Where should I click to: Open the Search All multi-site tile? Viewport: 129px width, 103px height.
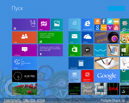pos(107,24)
